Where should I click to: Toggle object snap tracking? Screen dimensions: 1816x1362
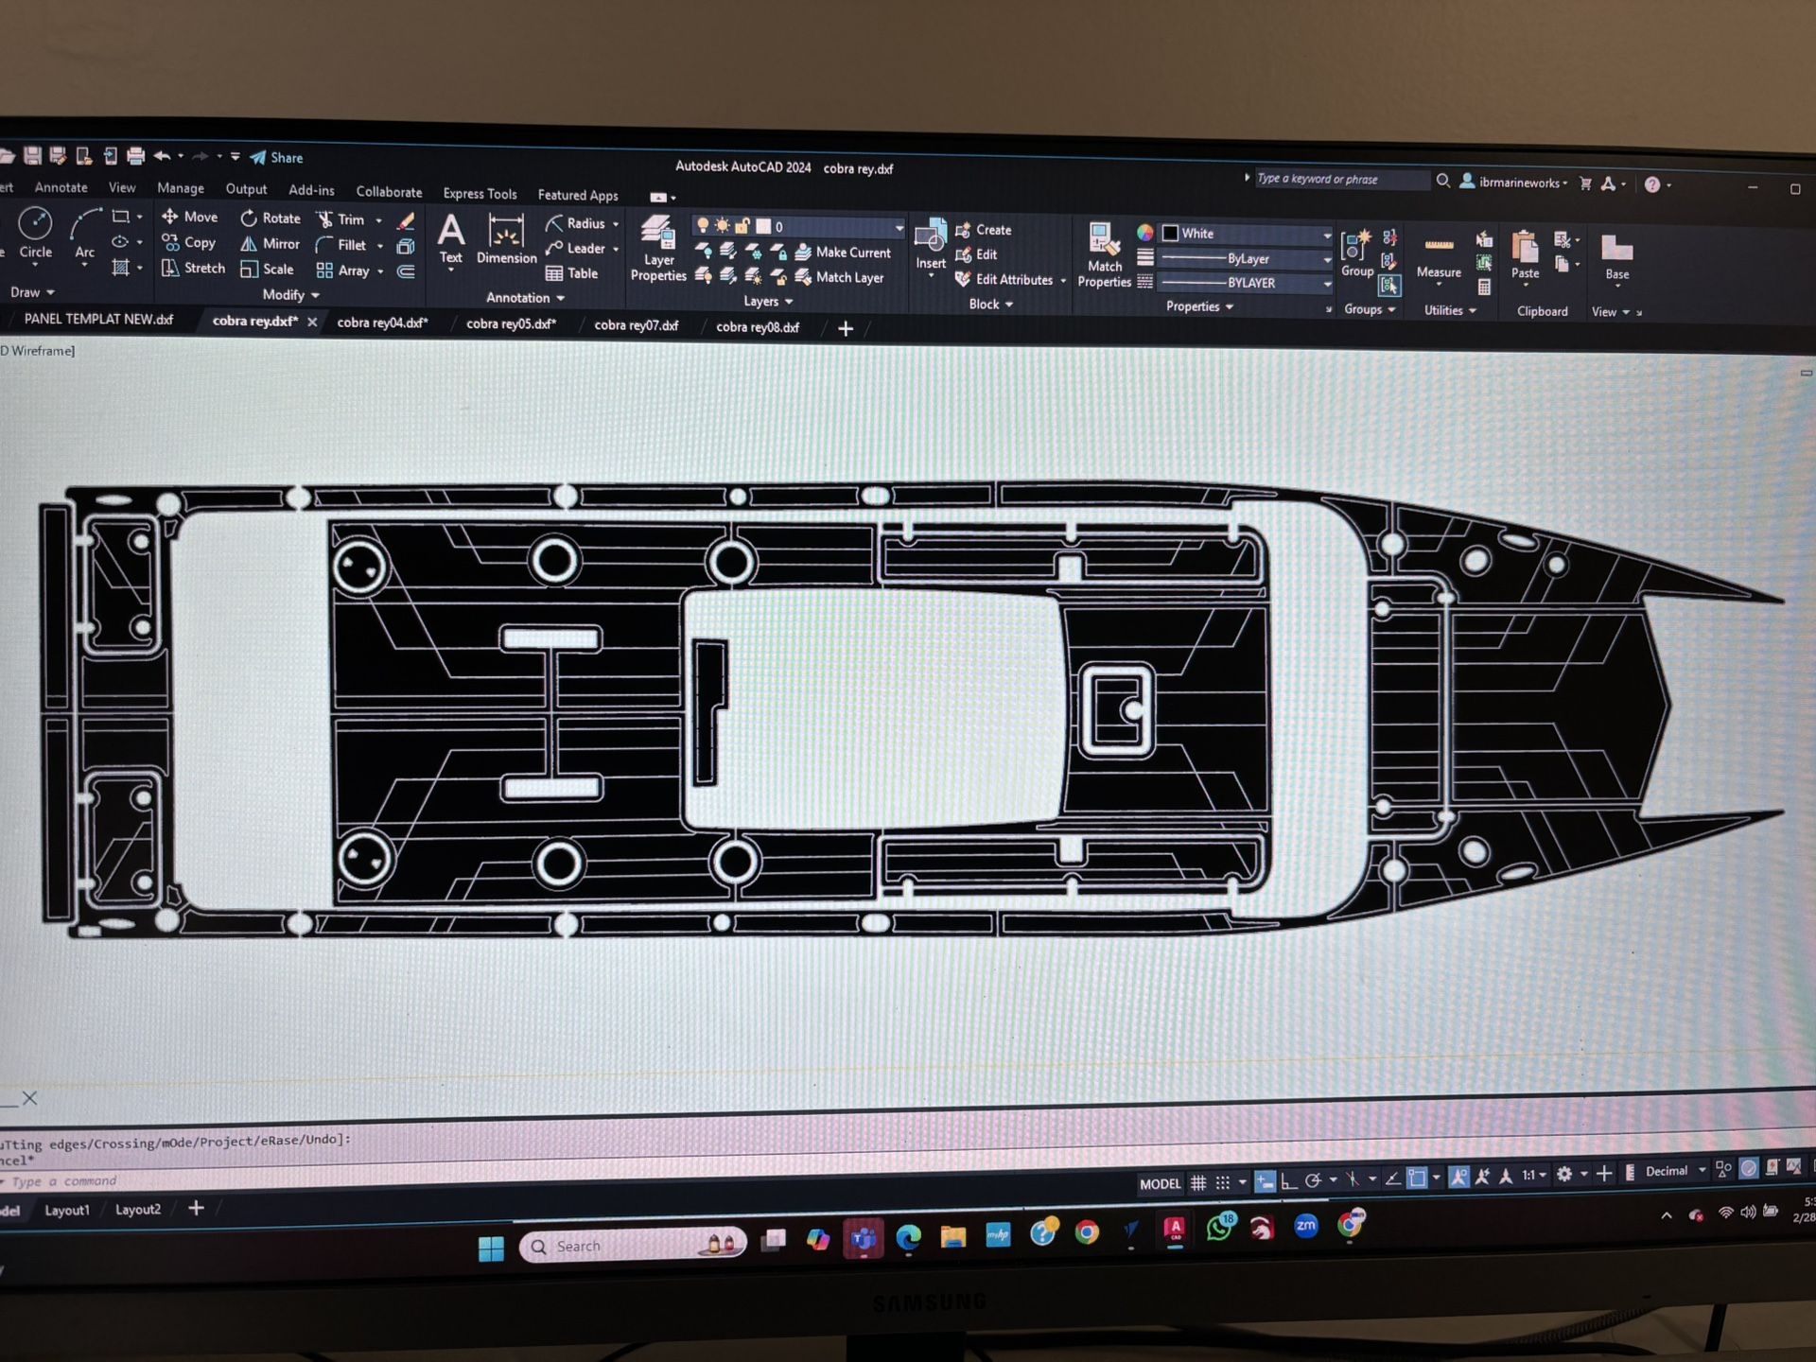click(x=1393, y=1179)
